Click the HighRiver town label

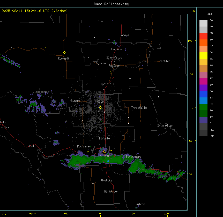click(111, 191)
